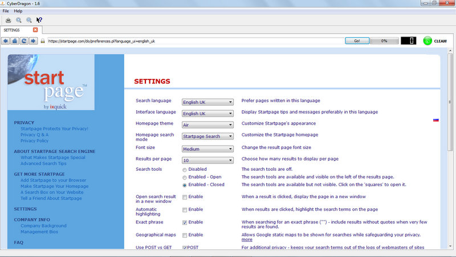Open Advanced Search Tips link
This screenshot has width=456, height=257.
click(x=43, y=163)
